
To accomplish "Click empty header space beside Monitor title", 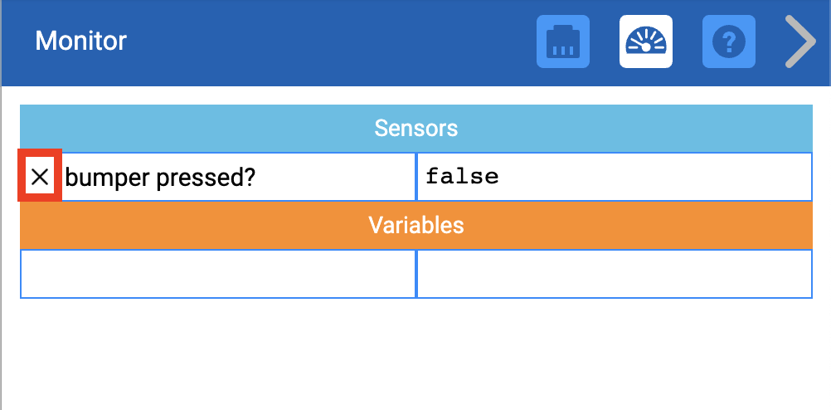I will coord(332,41).
